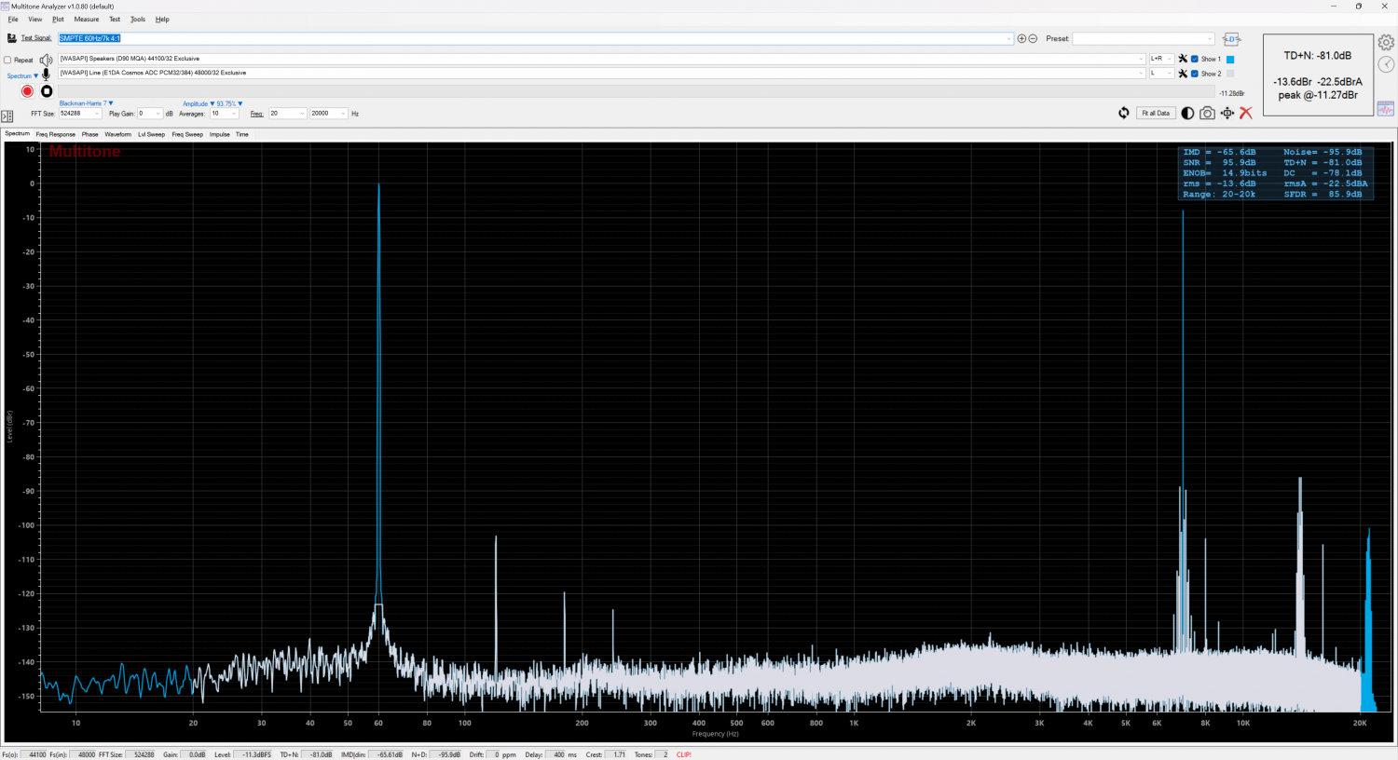Click the microphone input device icon
Image resolution: width=1398 pixels, height=760 pixels.
click(47, 75)
